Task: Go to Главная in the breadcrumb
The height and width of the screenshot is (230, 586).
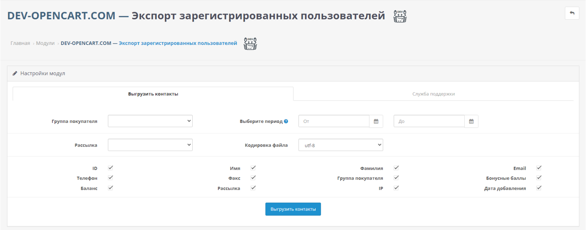Action: (x=20, y=43)
